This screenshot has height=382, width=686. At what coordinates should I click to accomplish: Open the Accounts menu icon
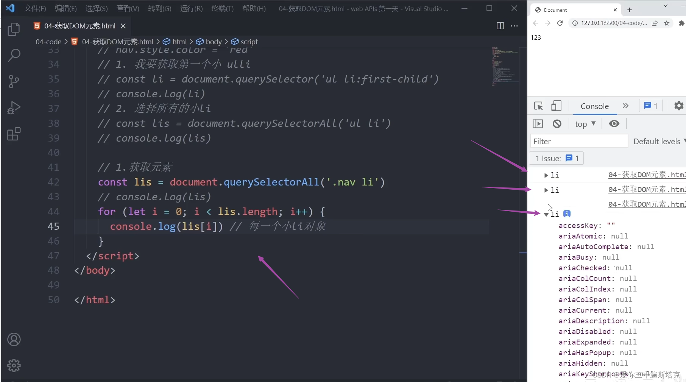click(x=14, y=340)
